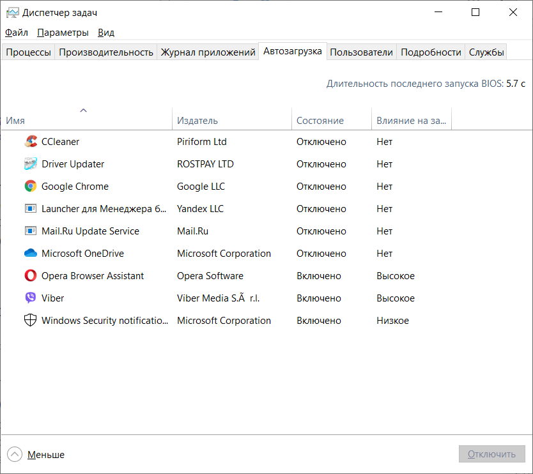
Task: Click the CCleaner startup entry icon
Action: point(31,142)
